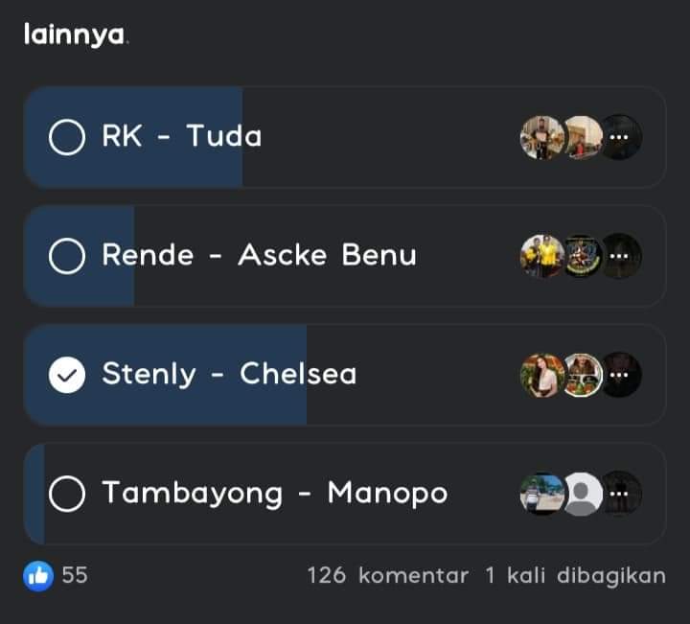Click first voter avatar on RK - Tuda
The height and width of the screenshot is (624, 690).
tap(540, 137)
